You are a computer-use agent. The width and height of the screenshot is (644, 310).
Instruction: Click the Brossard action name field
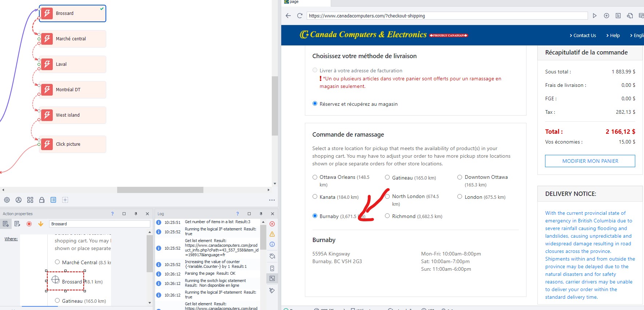point(100,224)
